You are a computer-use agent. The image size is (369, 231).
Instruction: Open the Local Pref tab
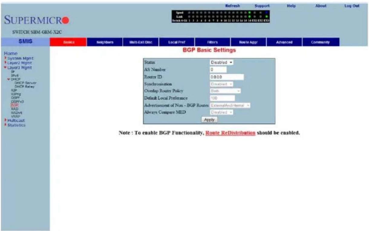tap(176, 43)
